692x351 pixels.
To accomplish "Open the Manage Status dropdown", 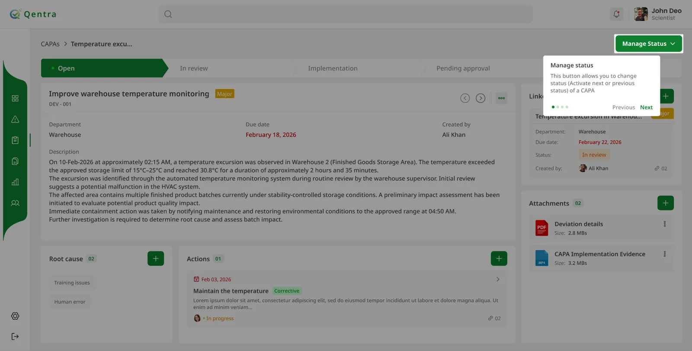I will pyautogui.click(x=649, y=44).
